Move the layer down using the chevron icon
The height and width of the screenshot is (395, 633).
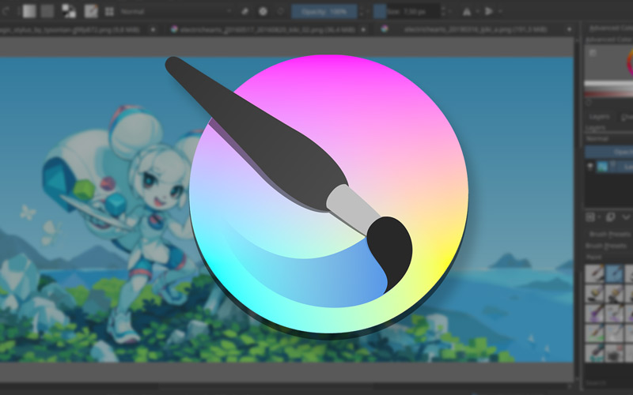coord(626,217)
